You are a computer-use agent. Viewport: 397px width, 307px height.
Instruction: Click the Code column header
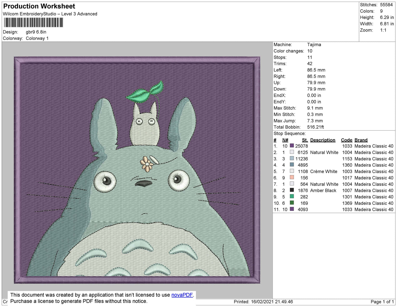click(x=346, y=140)
